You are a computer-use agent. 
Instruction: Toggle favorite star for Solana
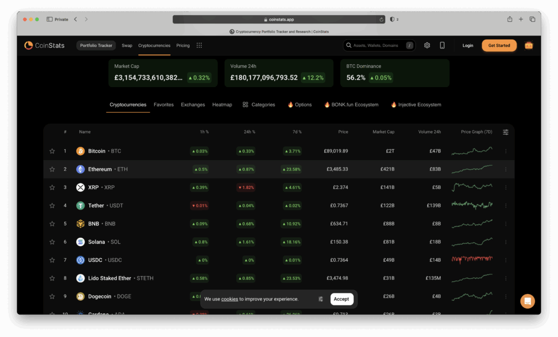click(x=52, y=242)
